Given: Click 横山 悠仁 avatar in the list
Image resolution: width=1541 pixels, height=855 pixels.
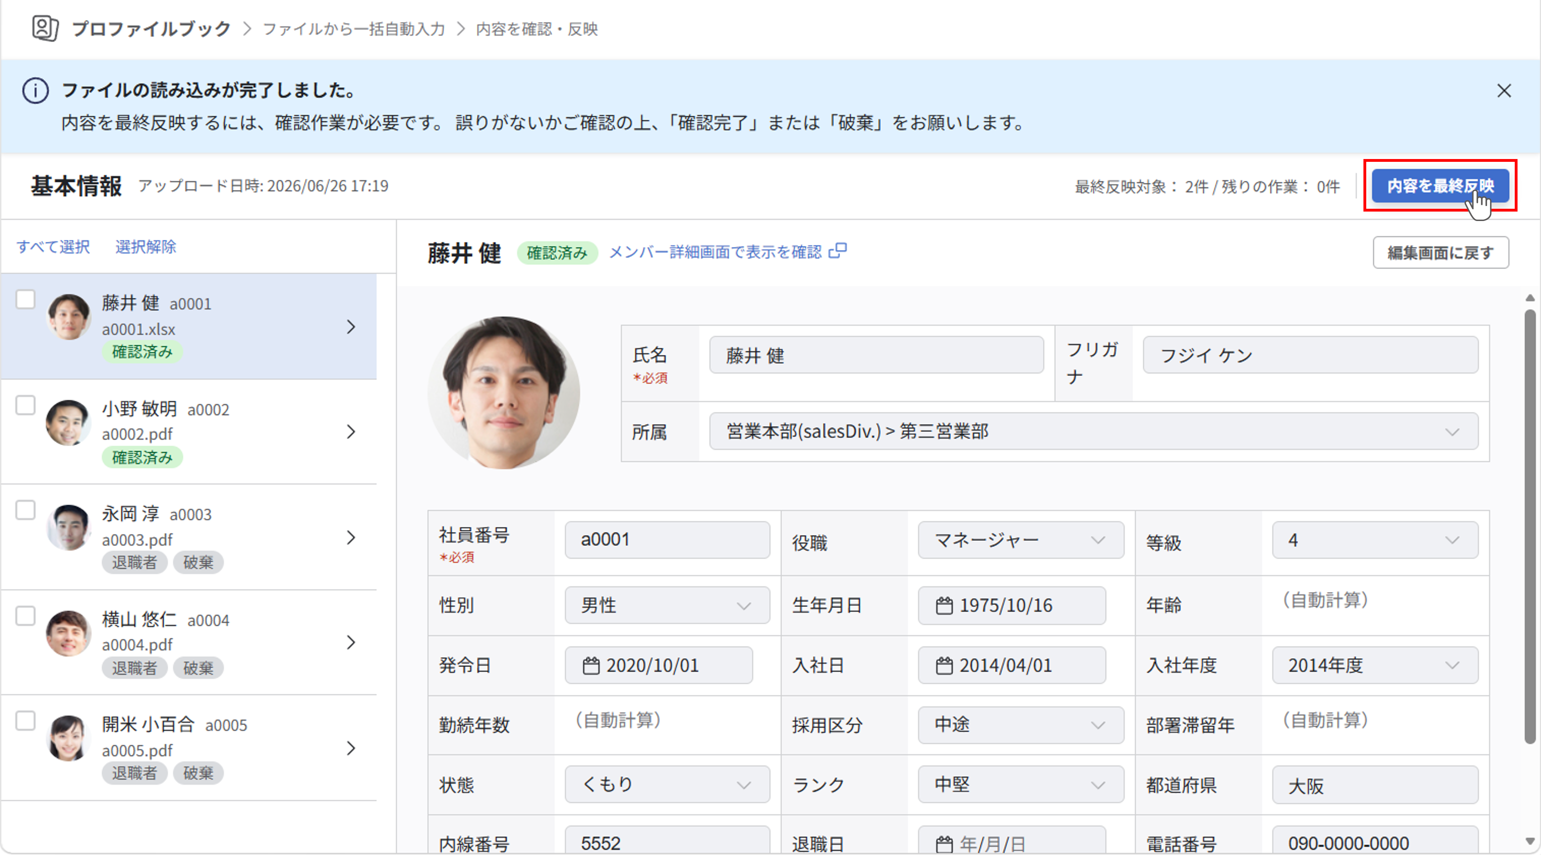Looking at the screenshot, I should click(x=68, y=633).
